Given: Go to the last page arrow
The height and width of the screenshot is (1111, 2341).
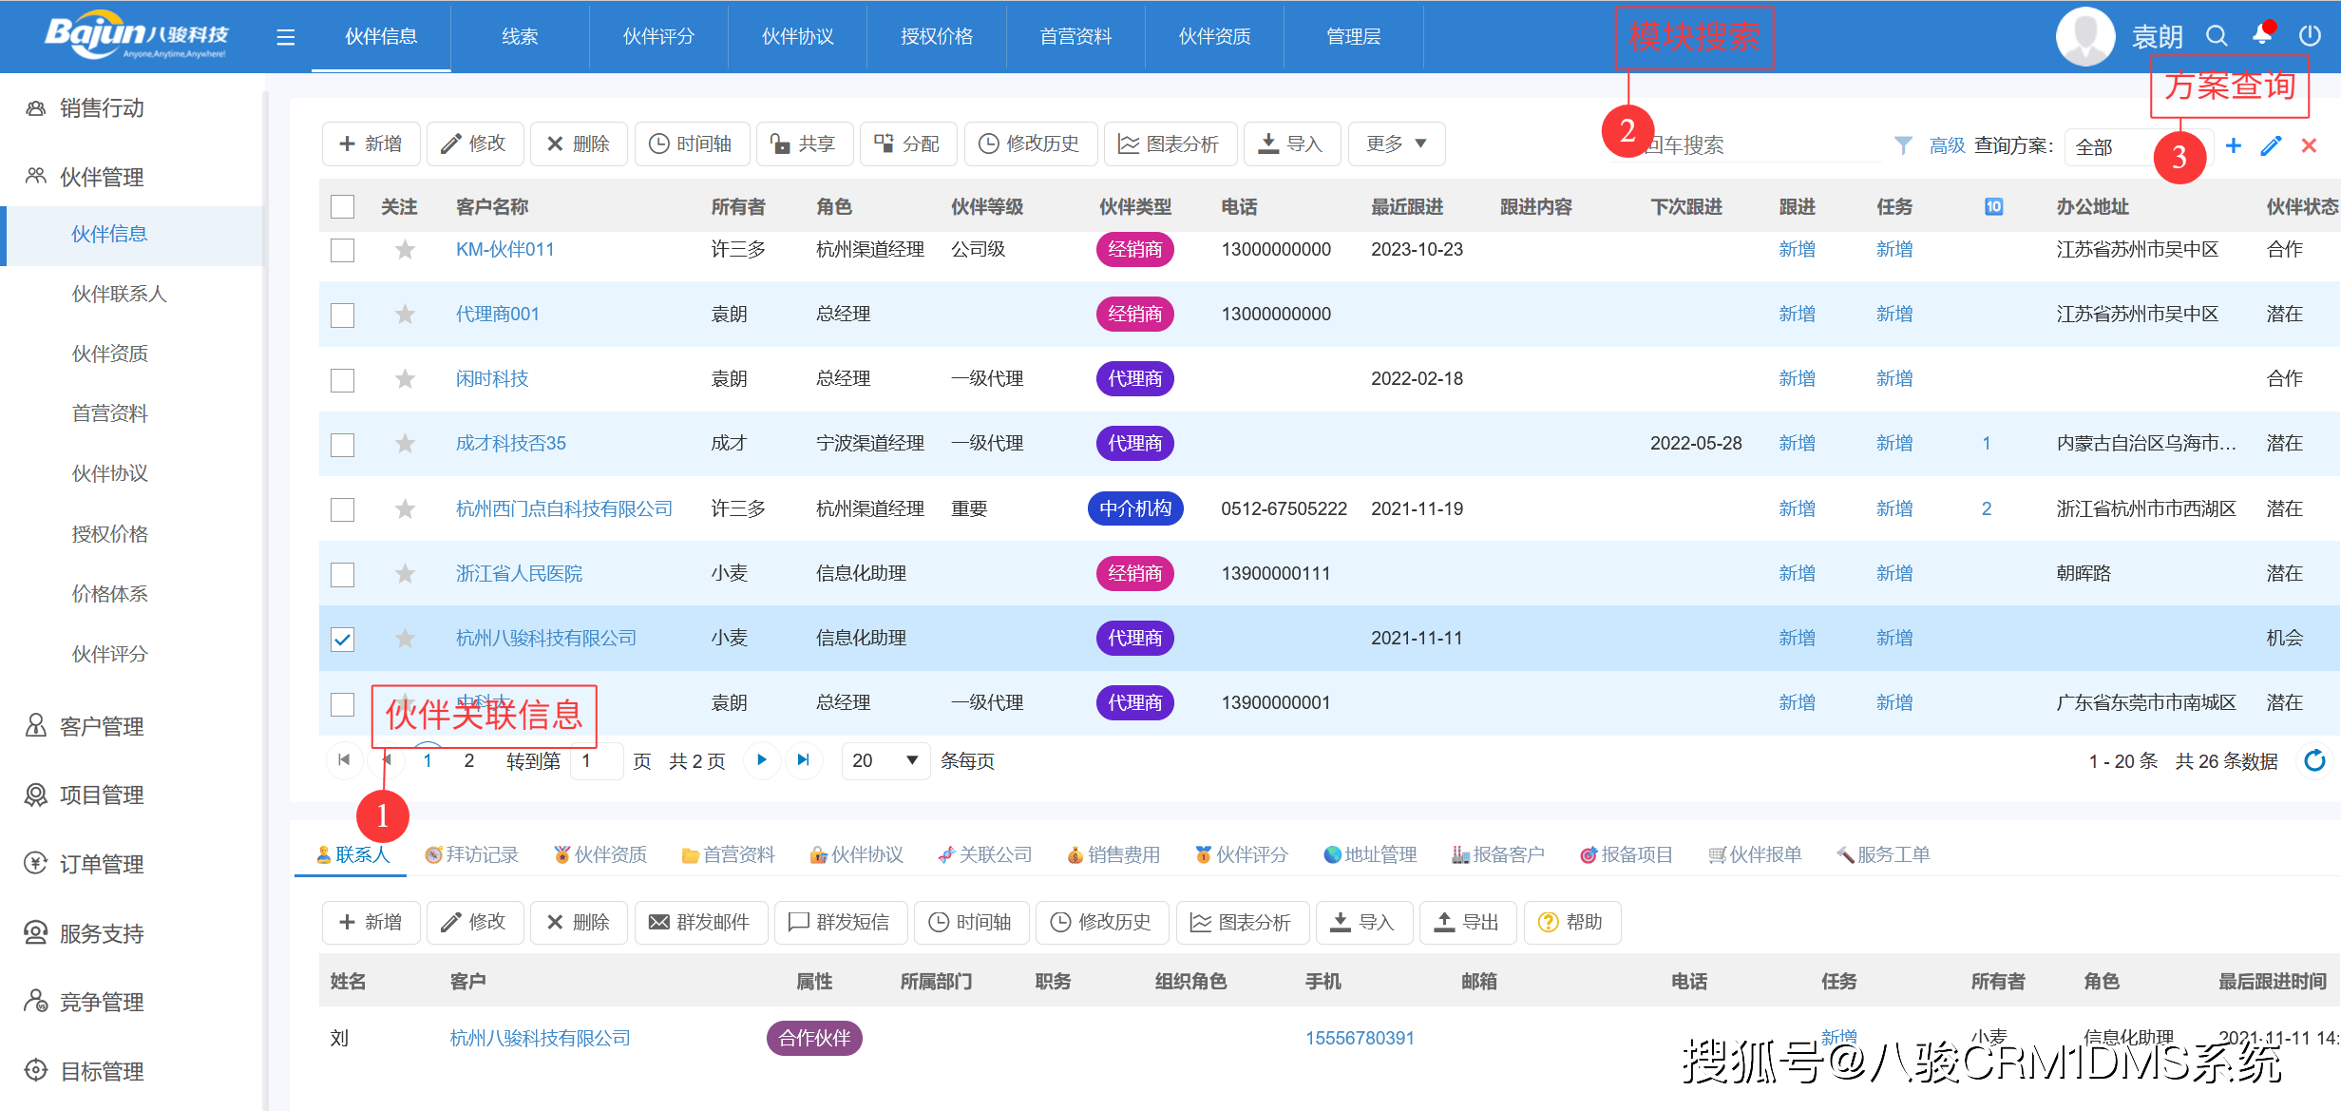Looking at the screenshot, I should click(804, 760).
